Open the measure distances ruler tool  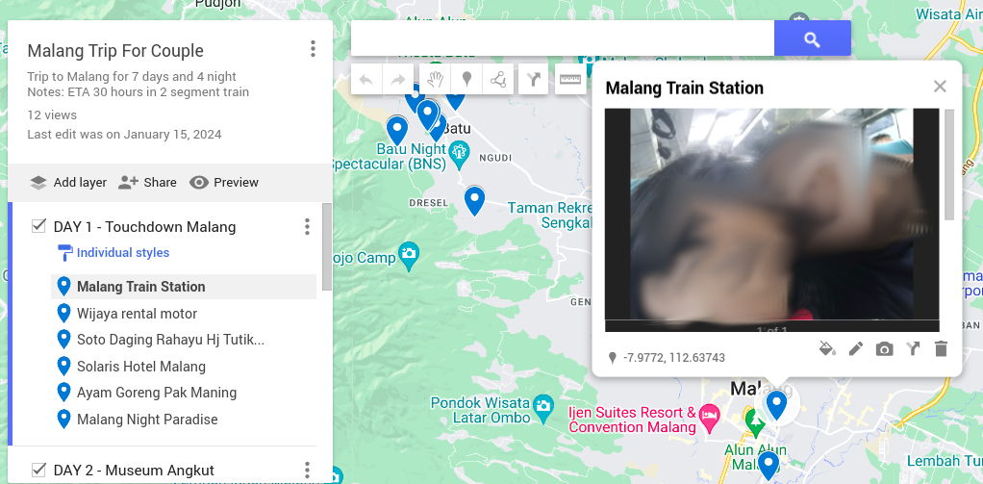click(569, 80)
